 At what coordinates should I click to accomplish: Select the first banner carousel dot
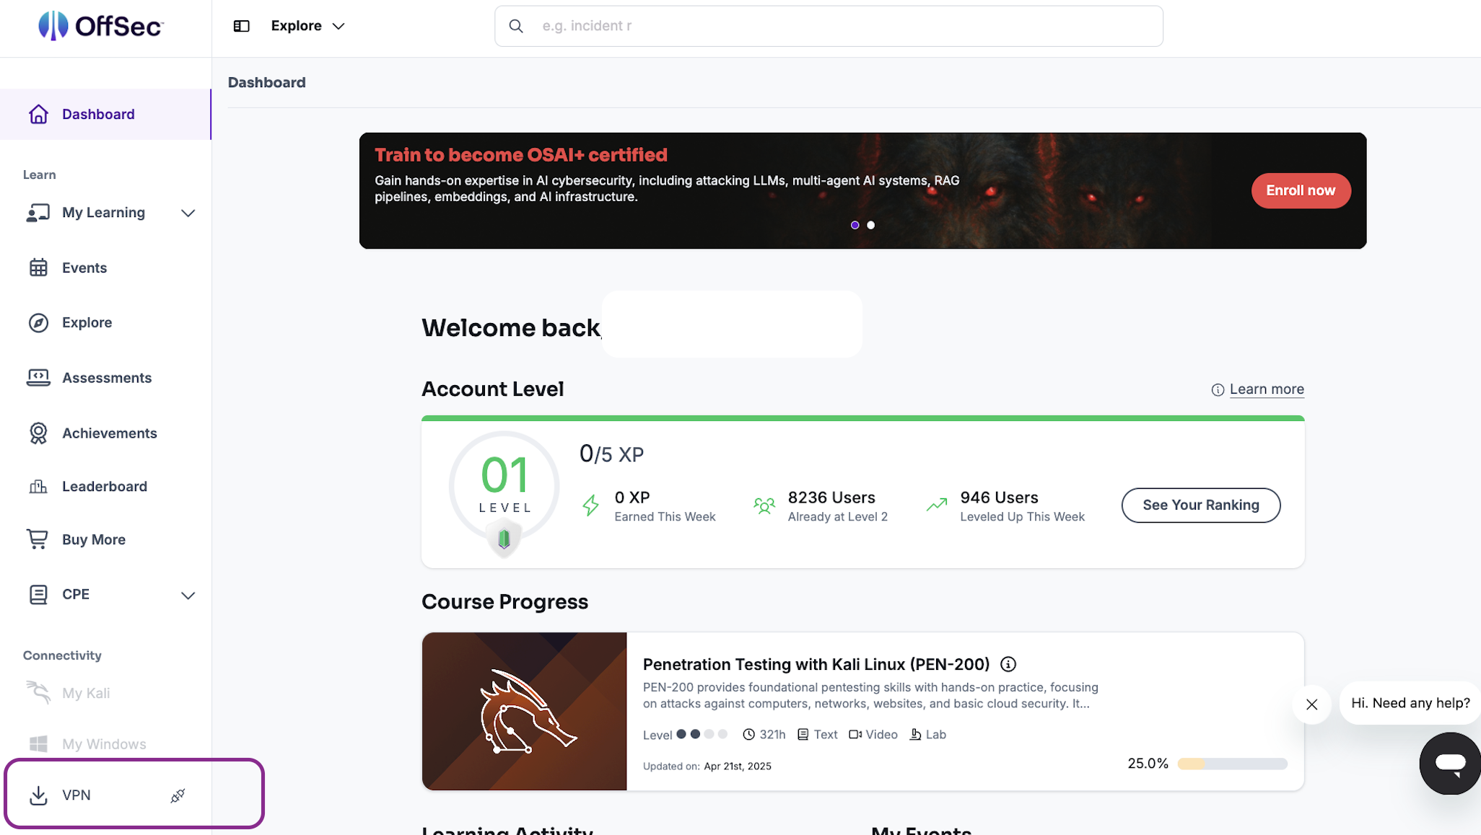click(x=855, y=225)
